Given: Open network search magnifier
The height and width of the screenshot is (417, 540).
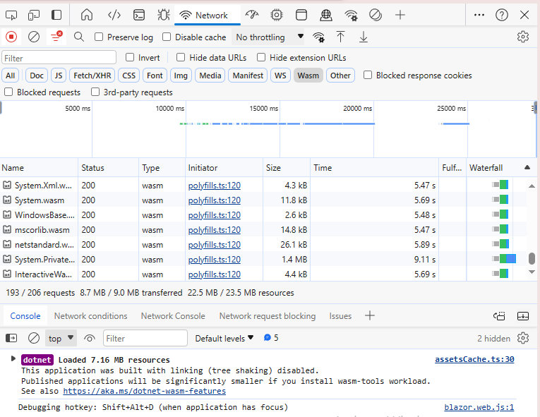Looking at the screenshot, I should (x=79, y=37).
